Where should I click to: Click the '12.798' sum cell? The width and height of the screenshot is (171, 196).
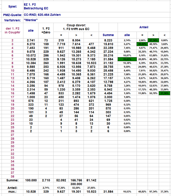[x=108, y=82]
